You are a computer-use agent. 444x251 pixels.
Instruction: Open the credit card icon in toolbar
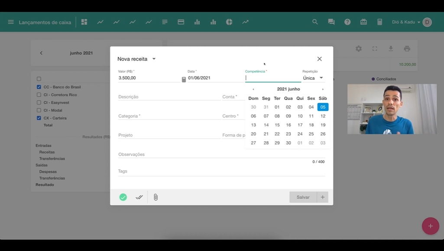[x=181, y=22]
